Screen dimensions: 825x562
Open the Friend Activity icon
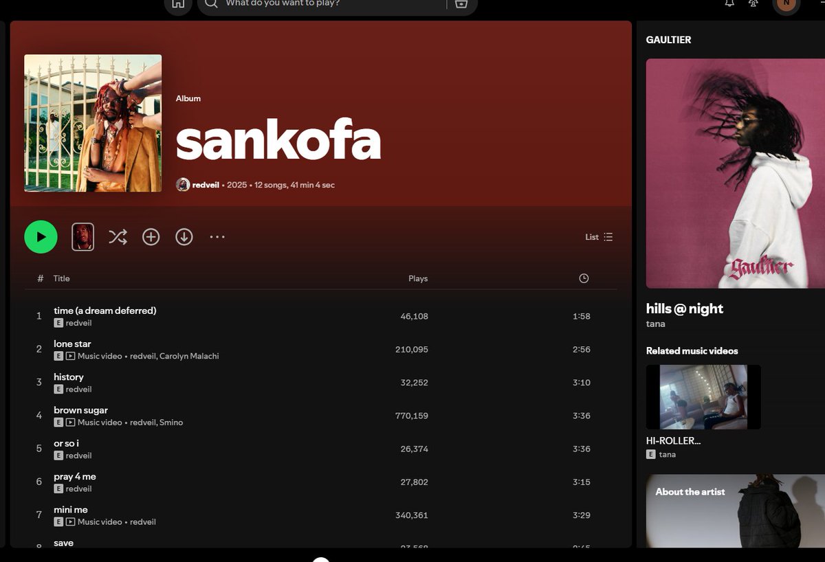pos(753,3)
